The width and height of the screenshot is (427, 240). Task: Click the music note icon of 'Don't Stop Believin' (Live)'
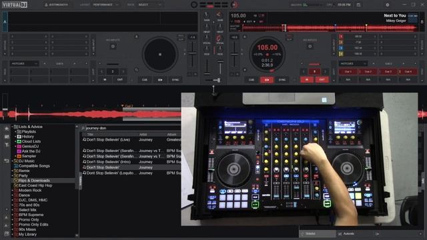point(84,139)
